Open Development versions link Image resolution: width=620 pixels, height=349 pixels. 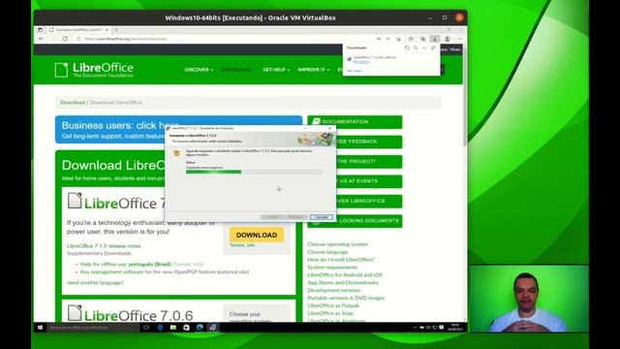[x=333, y=291]
